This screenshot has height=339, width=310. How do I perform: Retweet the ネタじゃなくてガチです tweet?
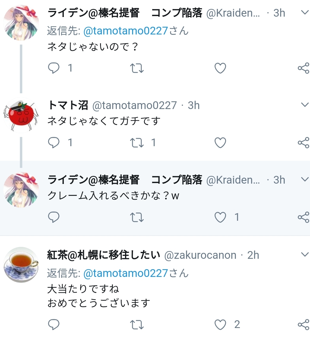(x=137, y=143)
